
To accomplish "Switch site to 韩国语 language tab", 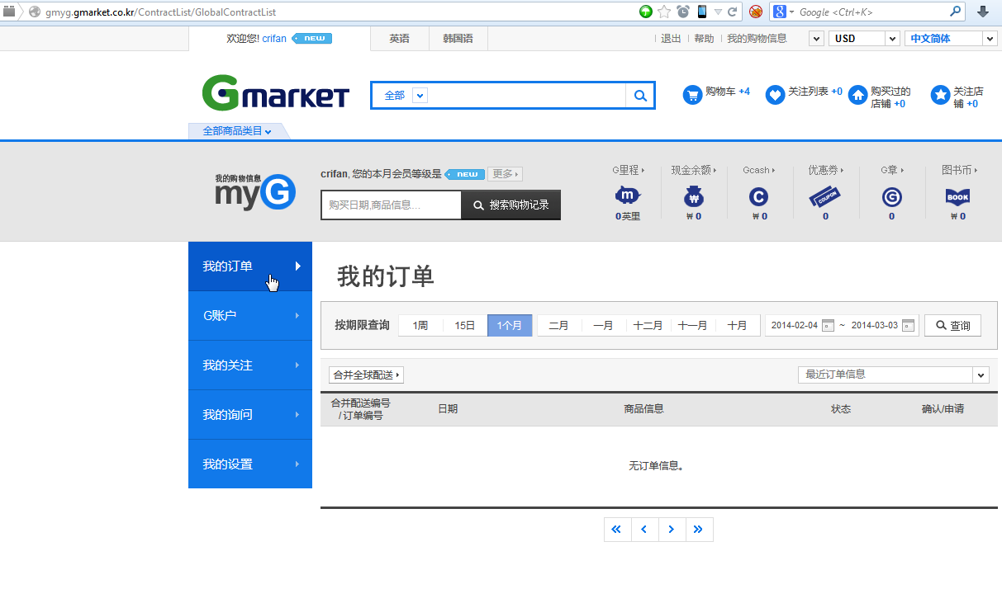I will pos(458,39).
